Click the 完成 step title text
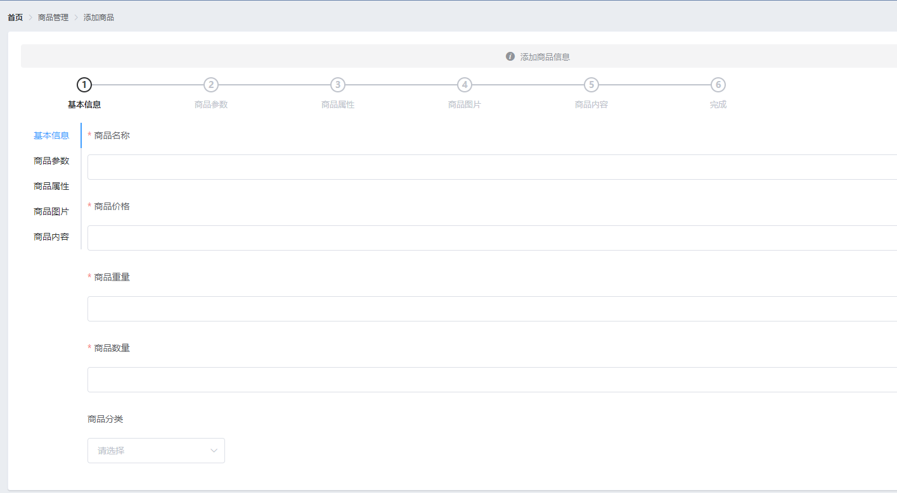Viewport: 897px width, 493px height. (x=718, y=104)
